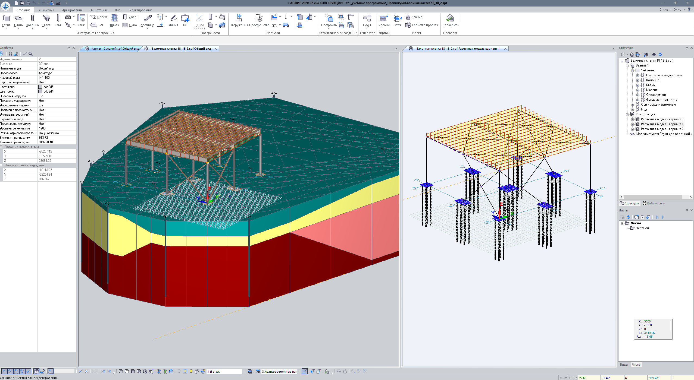
Task: Click the SAPFIR application logo button
Action: (5, 6)
